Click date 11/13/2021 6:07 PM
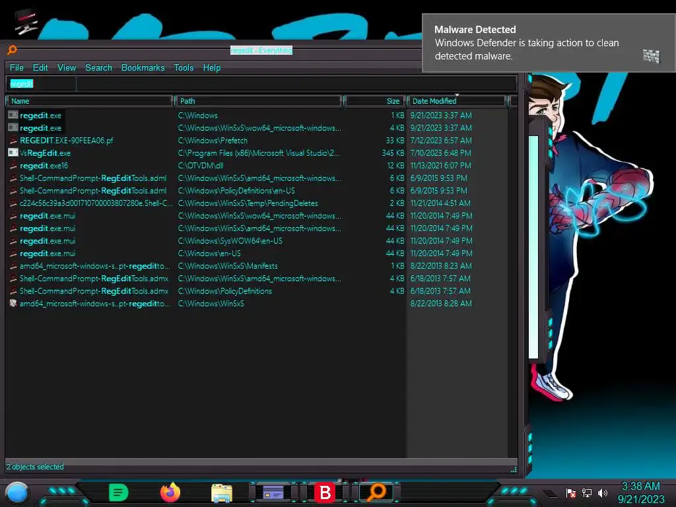The image size is (676, 507). pyautogui.click(x=440, y=166)
